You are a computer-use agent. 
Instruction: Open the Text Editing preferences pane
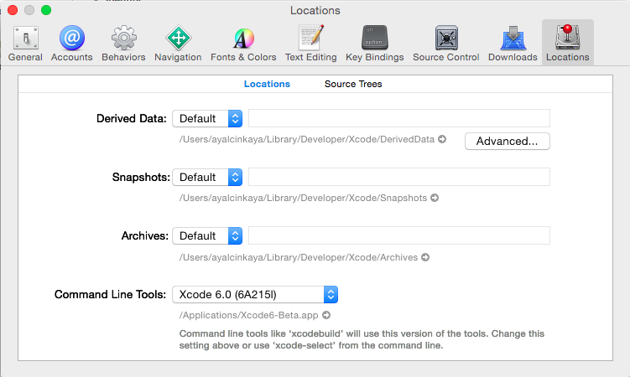click(311, 44)
